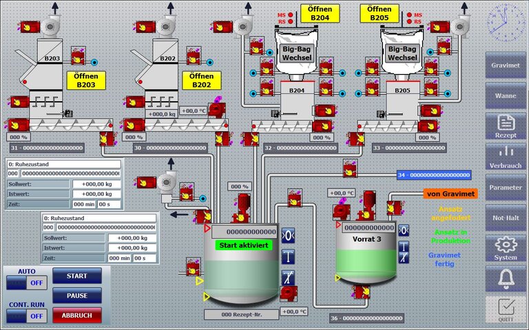Select the Not-Halt sidebar button
The image size is (529, 330).
506,218
